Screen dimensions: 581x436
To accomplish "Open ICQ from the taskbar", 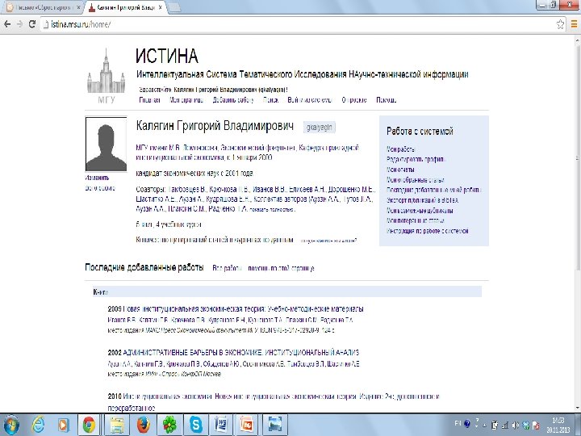I will (170, 425).
